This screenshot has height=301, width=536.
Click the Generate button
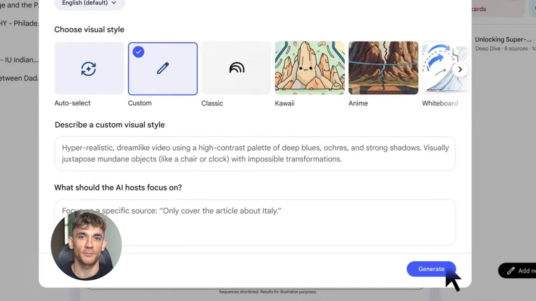[431, 269]
